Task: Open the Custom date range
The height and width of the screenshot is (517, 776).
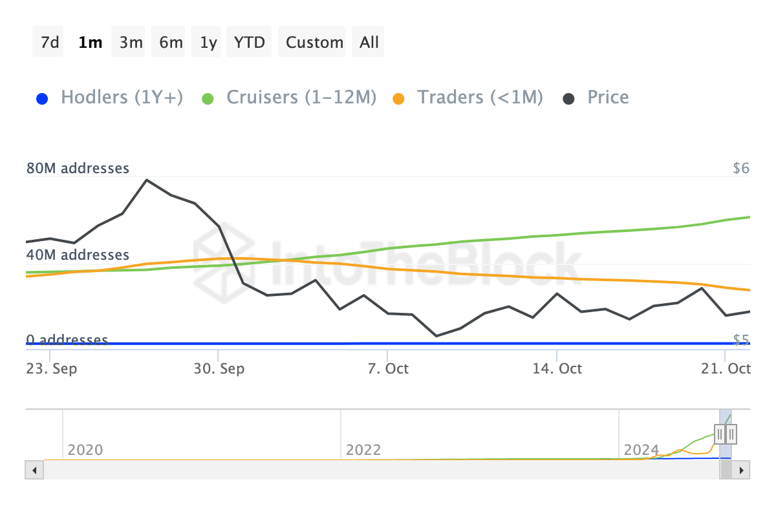Action: click(314, 43)
